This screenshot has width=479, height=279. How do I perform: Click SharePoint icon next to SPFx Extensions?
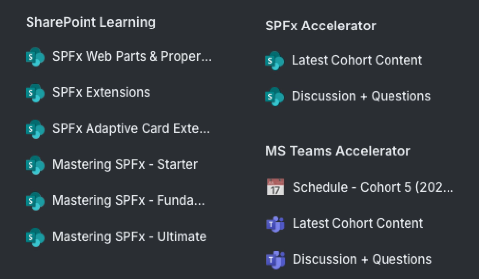point(35,93)
